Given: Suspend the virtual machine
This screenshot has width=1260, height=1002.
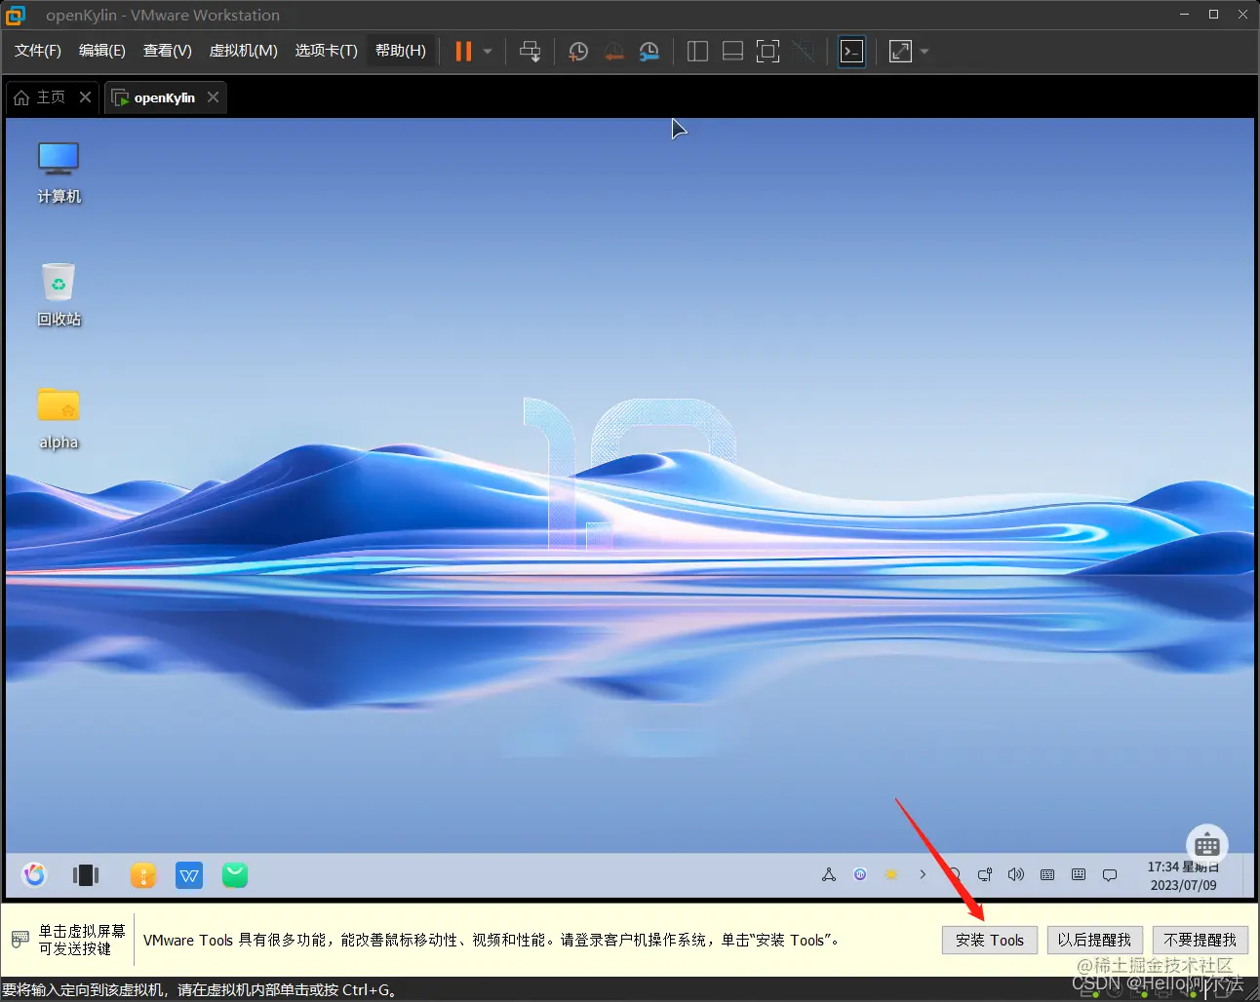Looking at the screenshot, I should click(x=462, y=51).
